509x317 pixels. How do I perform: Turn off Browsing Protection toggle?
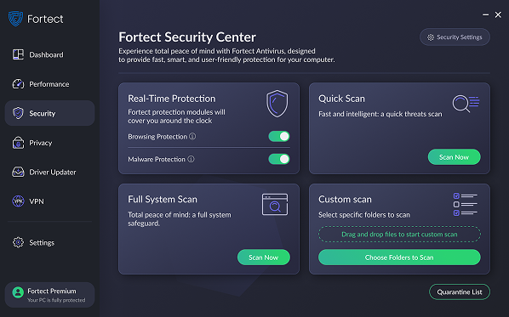click(279, 137)
